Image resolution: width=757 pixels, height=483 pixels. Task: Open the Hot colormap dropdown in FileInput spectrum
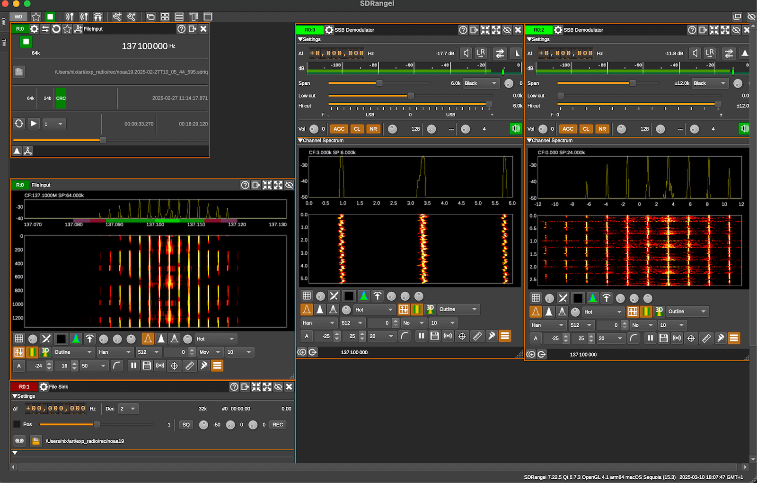216,339
